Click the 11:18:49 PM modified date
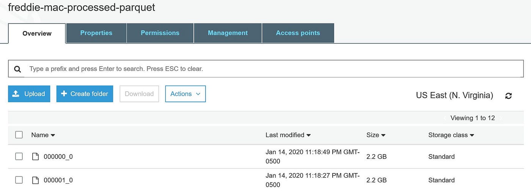 [313, 156]
